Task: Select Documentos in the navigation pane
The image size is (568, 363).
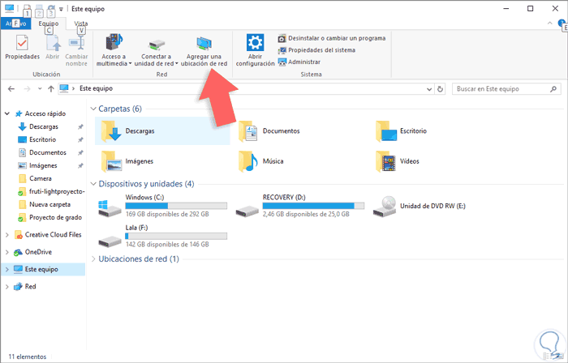Action: point(48,152)
